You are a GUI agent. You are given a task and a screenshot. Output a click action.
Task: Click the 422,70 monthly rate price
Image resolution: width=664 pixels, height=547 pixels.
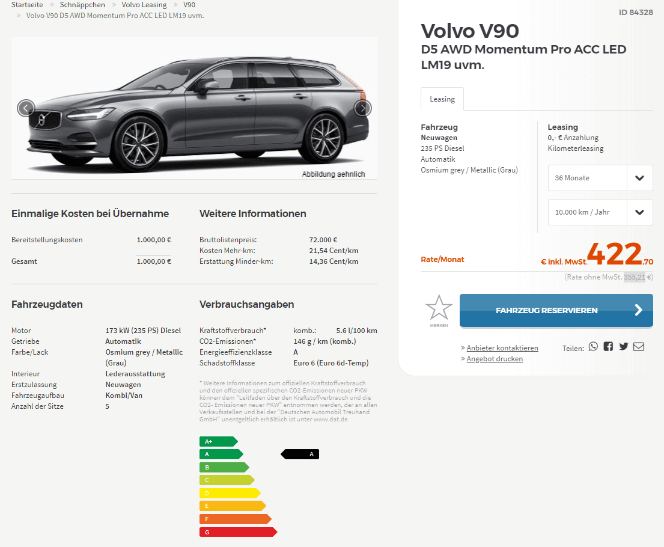pos(620,254)
